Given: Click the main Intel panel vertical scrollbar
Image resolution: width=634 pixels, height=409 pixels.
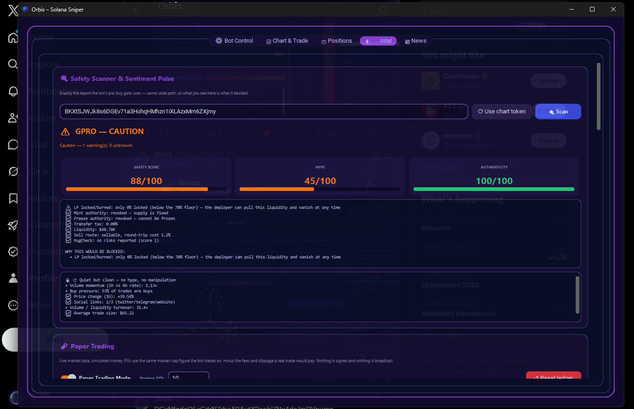Looking at the screenshot, I should [599, 96].
